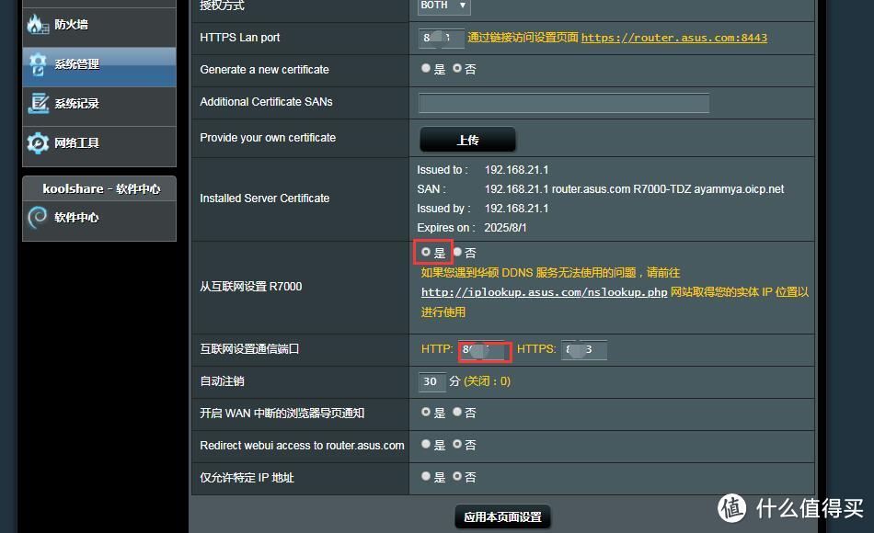Screen dimensions: 874x533
Task: Select 是 for Redirect webui access
Action: [426, 444]
